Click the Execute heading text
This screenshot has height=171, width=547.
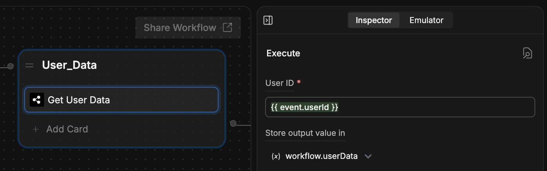click(283, 53)
